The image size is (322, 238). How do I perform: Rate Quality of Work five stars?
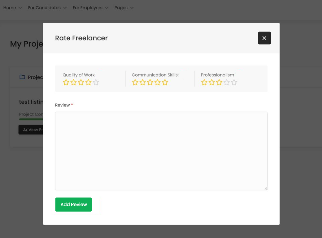pyautogui.click(x=96, y=82)
